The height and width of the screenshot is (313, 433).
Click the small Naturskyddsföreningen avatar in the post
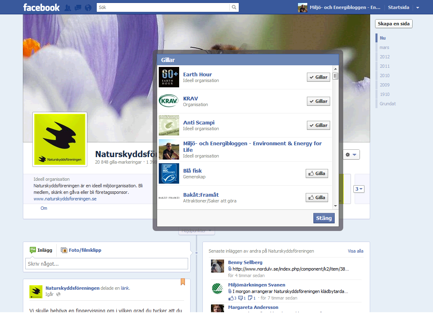(x=36, y=292)
